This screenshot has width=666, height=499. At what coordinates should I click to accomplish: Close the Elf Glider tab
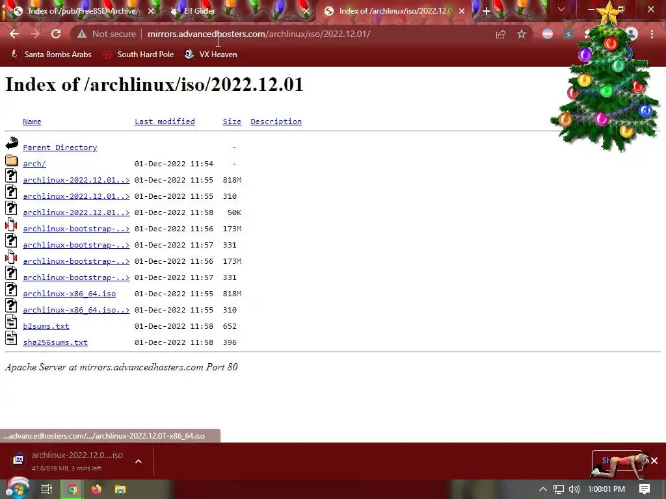click(x=306, y=11)
